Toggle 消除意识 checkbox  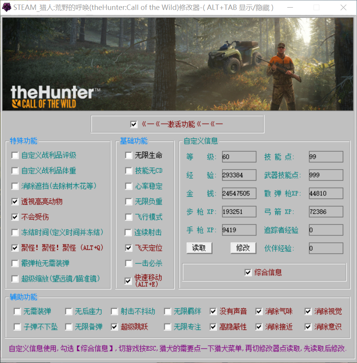[308, 327]
